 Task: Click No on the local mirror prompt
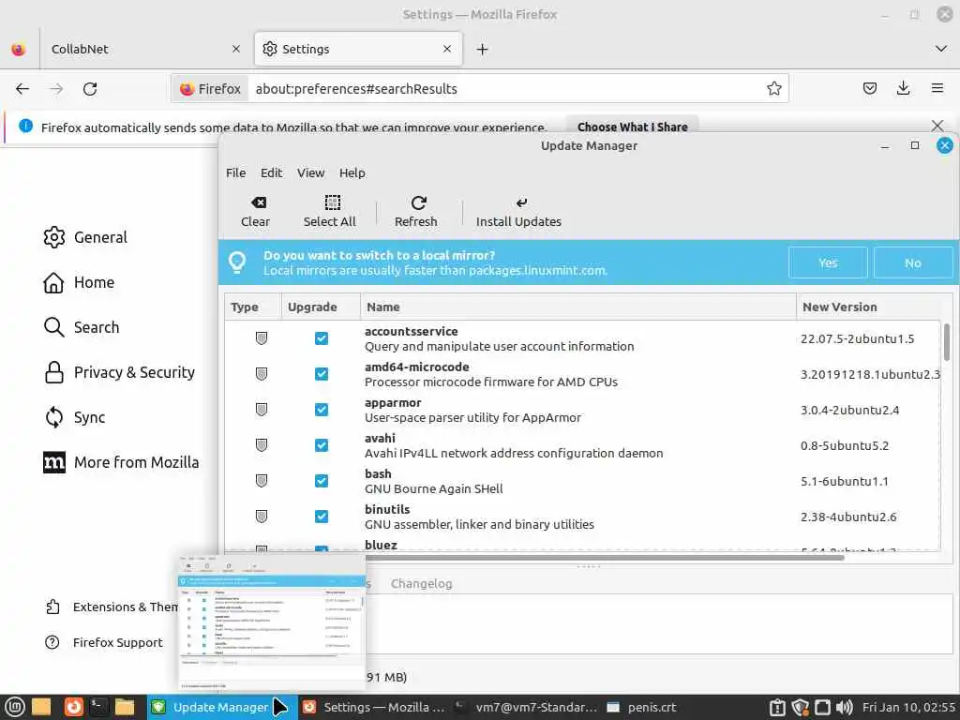[913, 262]
